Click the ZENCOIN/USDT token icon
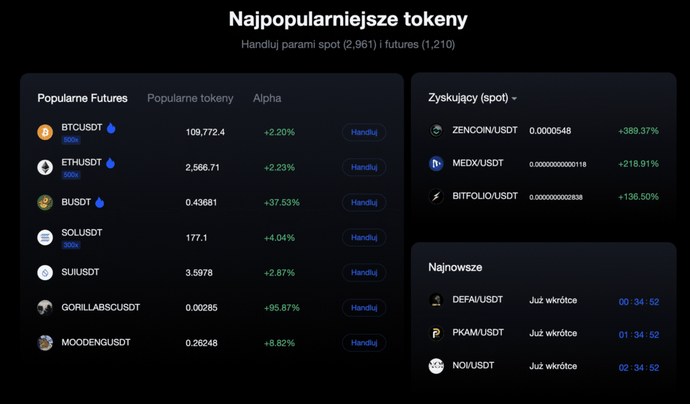This screenshot has width=690, height=404. tap(437, 131)
